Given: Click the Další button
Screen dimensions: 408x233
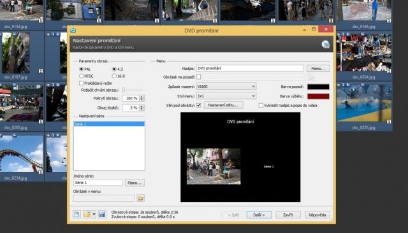Looking at the screenshot, I should point(259,215).
